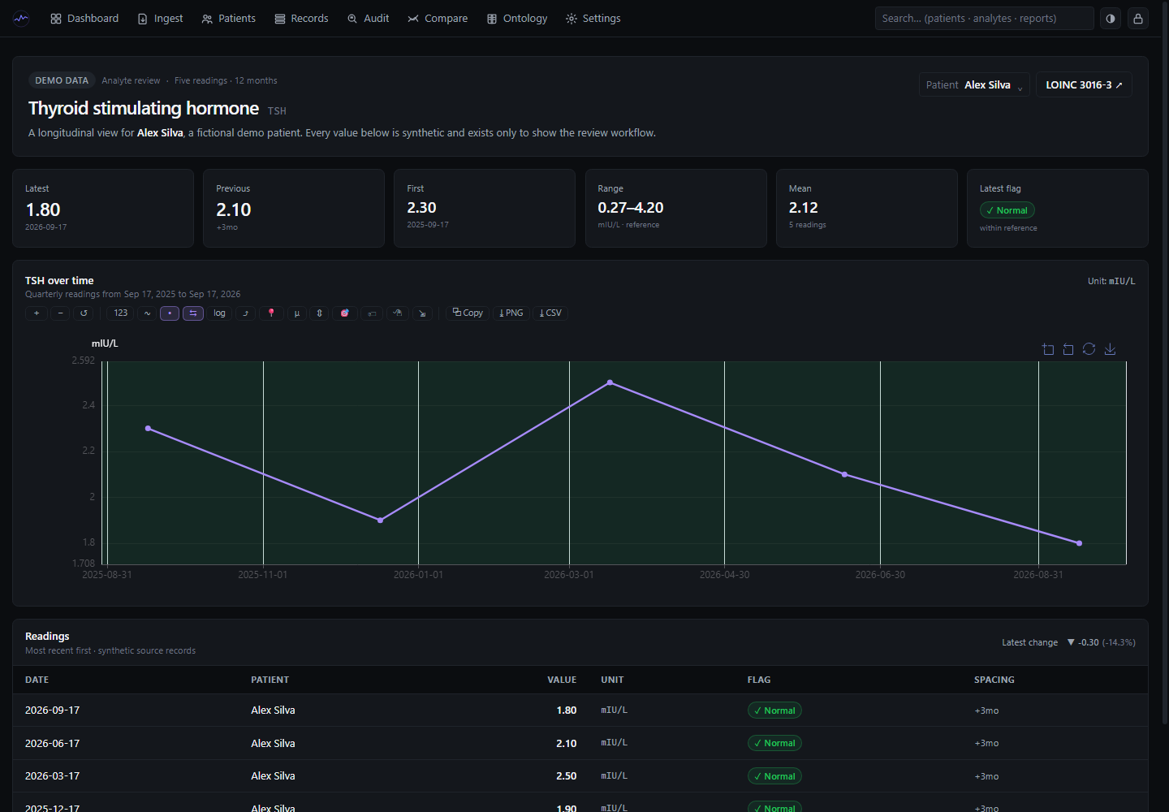Toggle the smooth curve (~) option

click(x=147, y=313)
